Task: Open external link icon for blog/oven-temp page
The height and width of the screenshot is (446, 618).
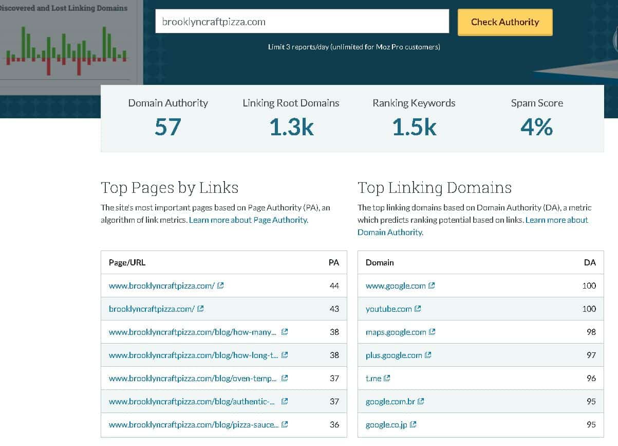Action: pyautogui.click(x=285, y=378)
